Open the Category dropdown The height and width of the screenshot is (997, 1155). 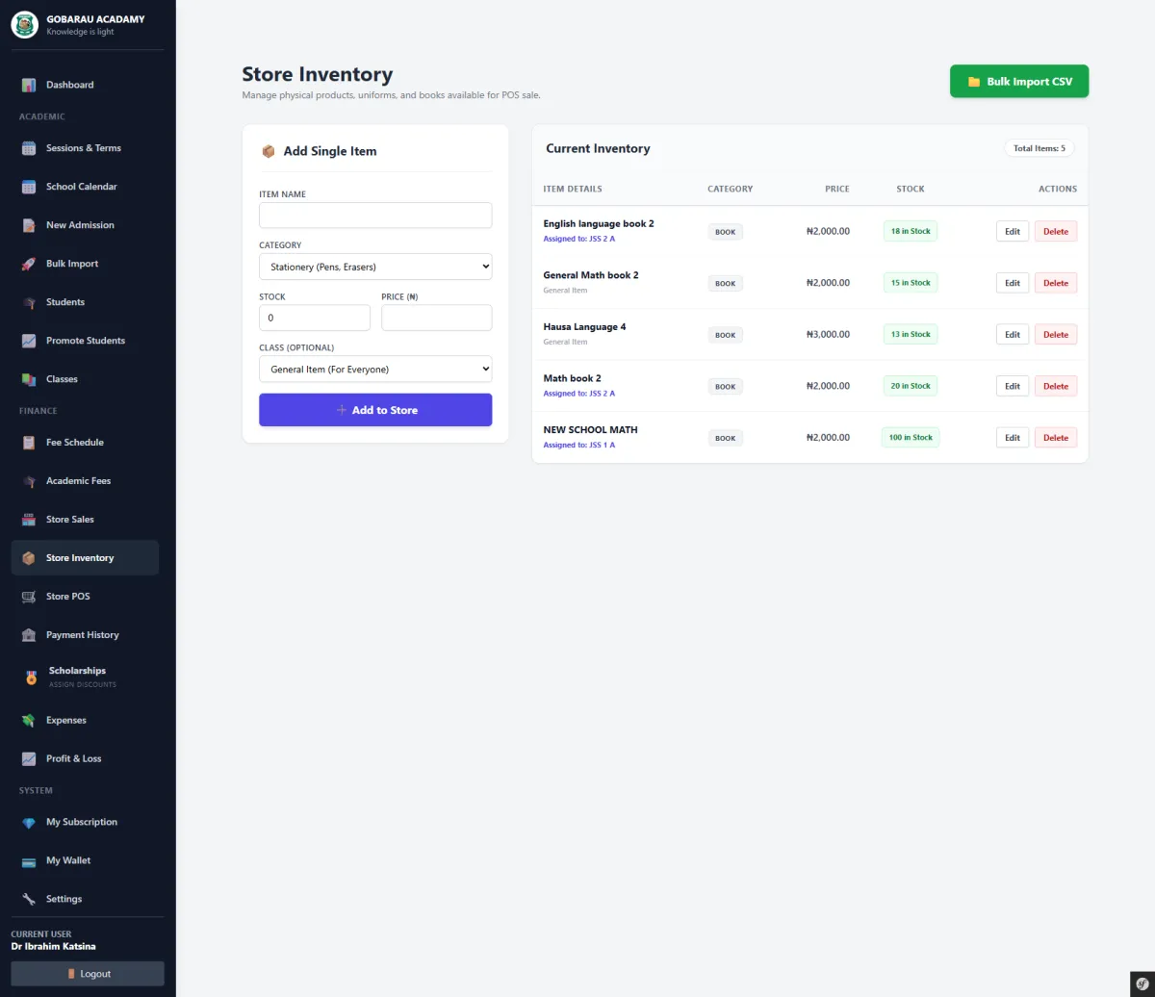375,267
